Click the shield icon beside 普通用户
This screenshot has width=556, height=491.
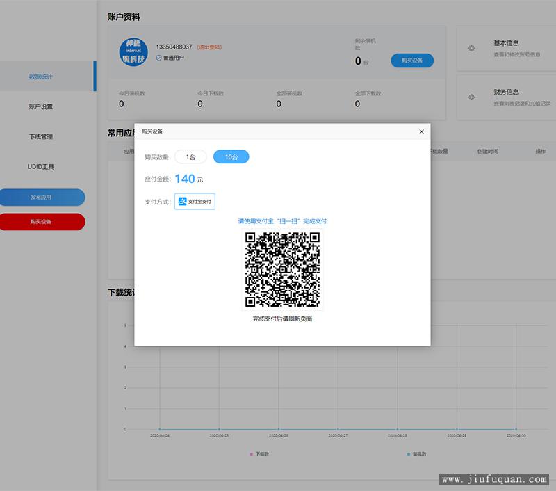point(158,58)
